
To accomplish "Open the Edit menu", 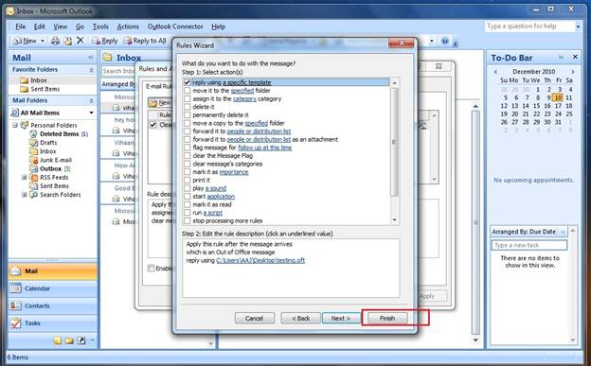I will 39,26.
